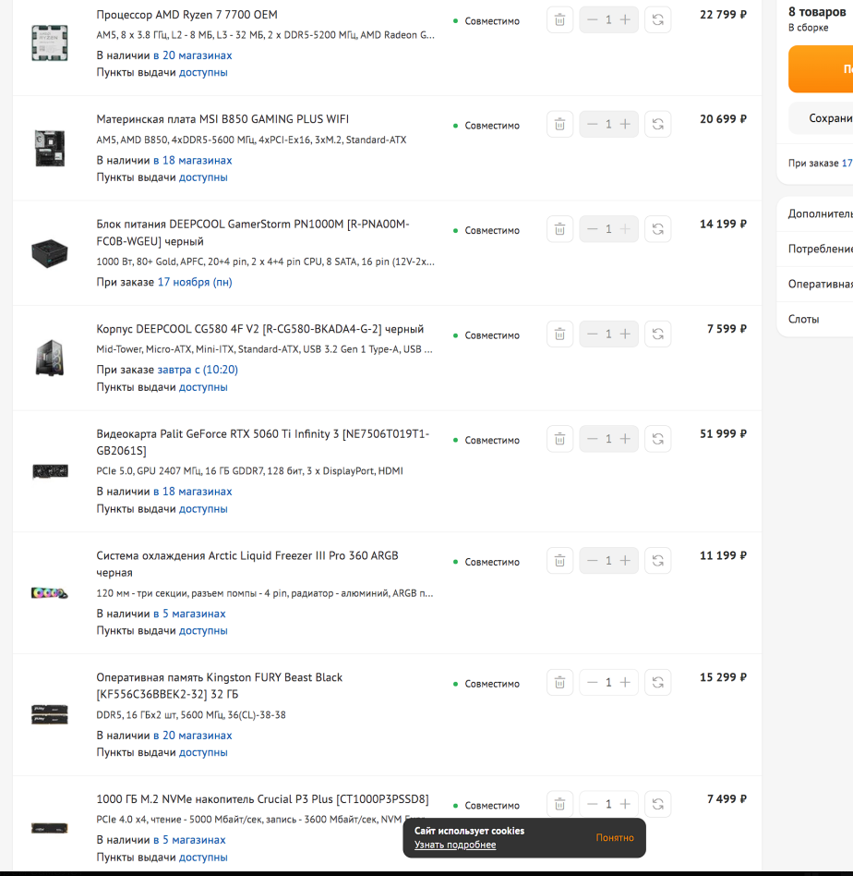Viewport: 853px width, 876px height.
Task: Open Kingston FURY Beast Black product title
Action: (x=220, y=686)
